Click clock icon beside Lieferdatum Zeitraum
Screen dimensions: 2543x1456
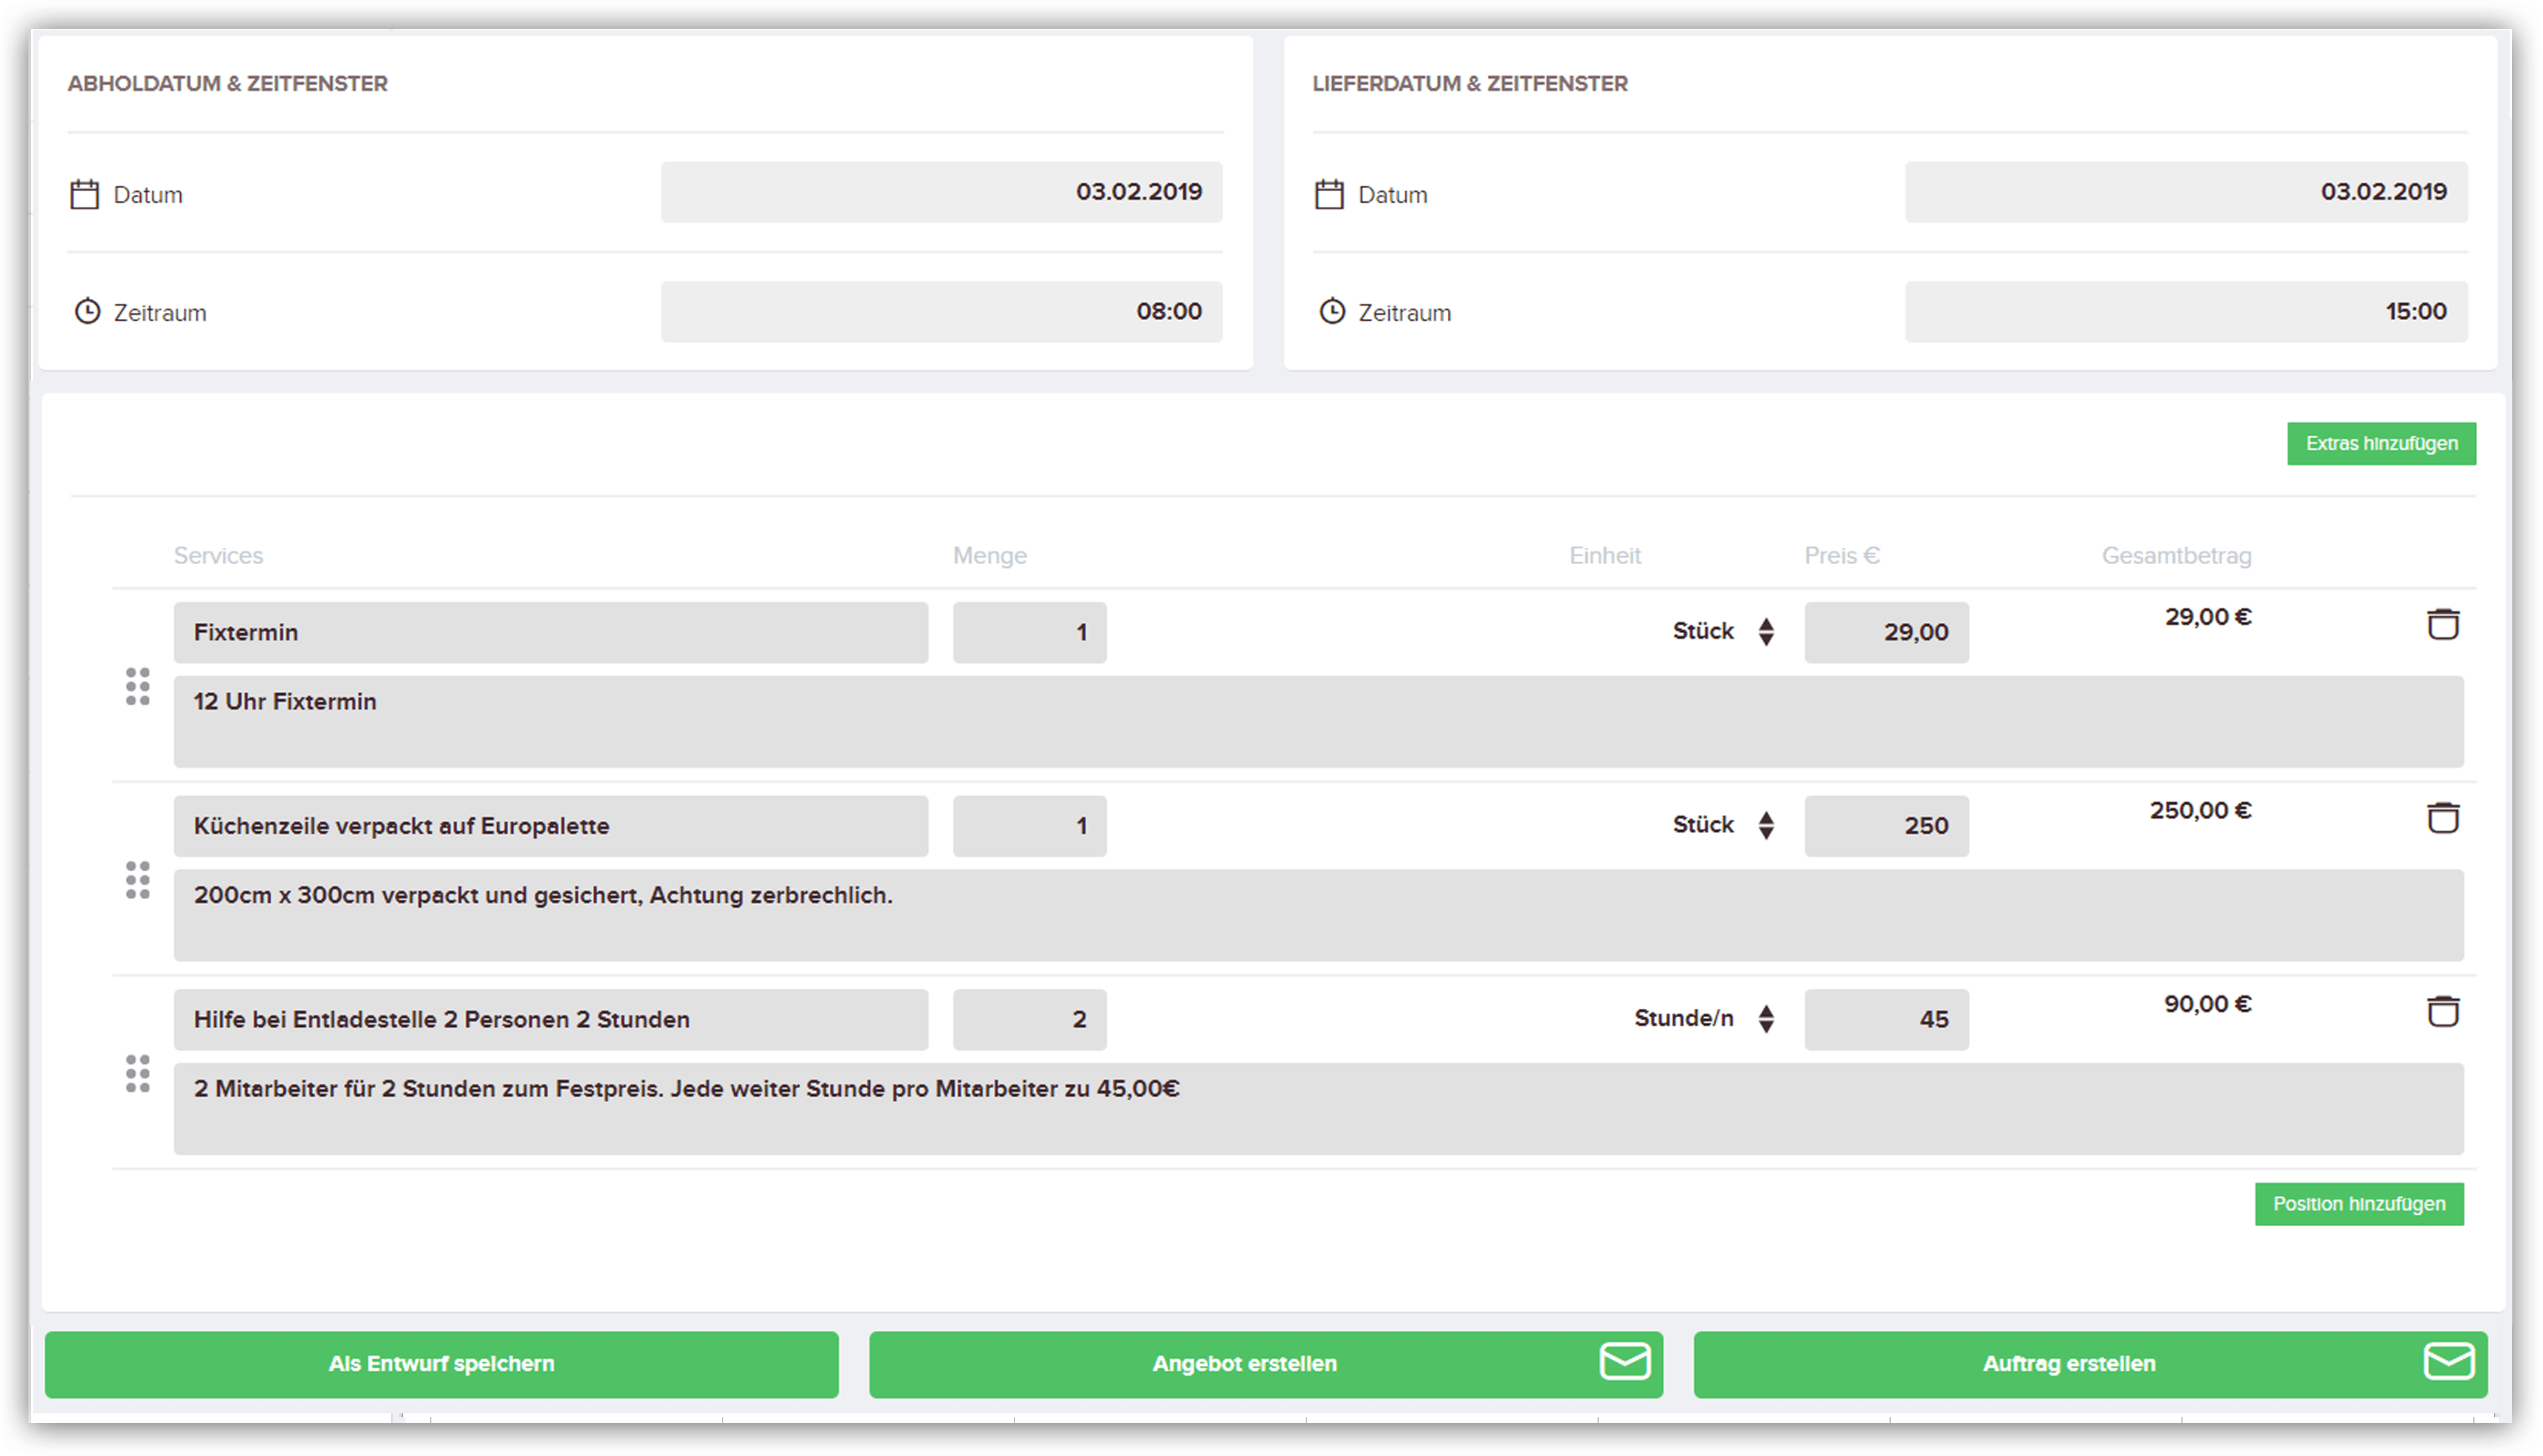1332,312
